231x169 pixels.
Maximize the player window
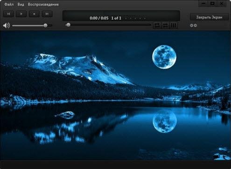pyautogui.click(x=212, y=4)
